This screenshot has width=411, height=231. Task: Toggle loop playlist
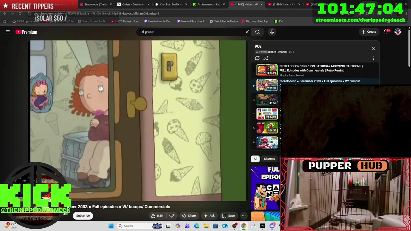[257, 58]
